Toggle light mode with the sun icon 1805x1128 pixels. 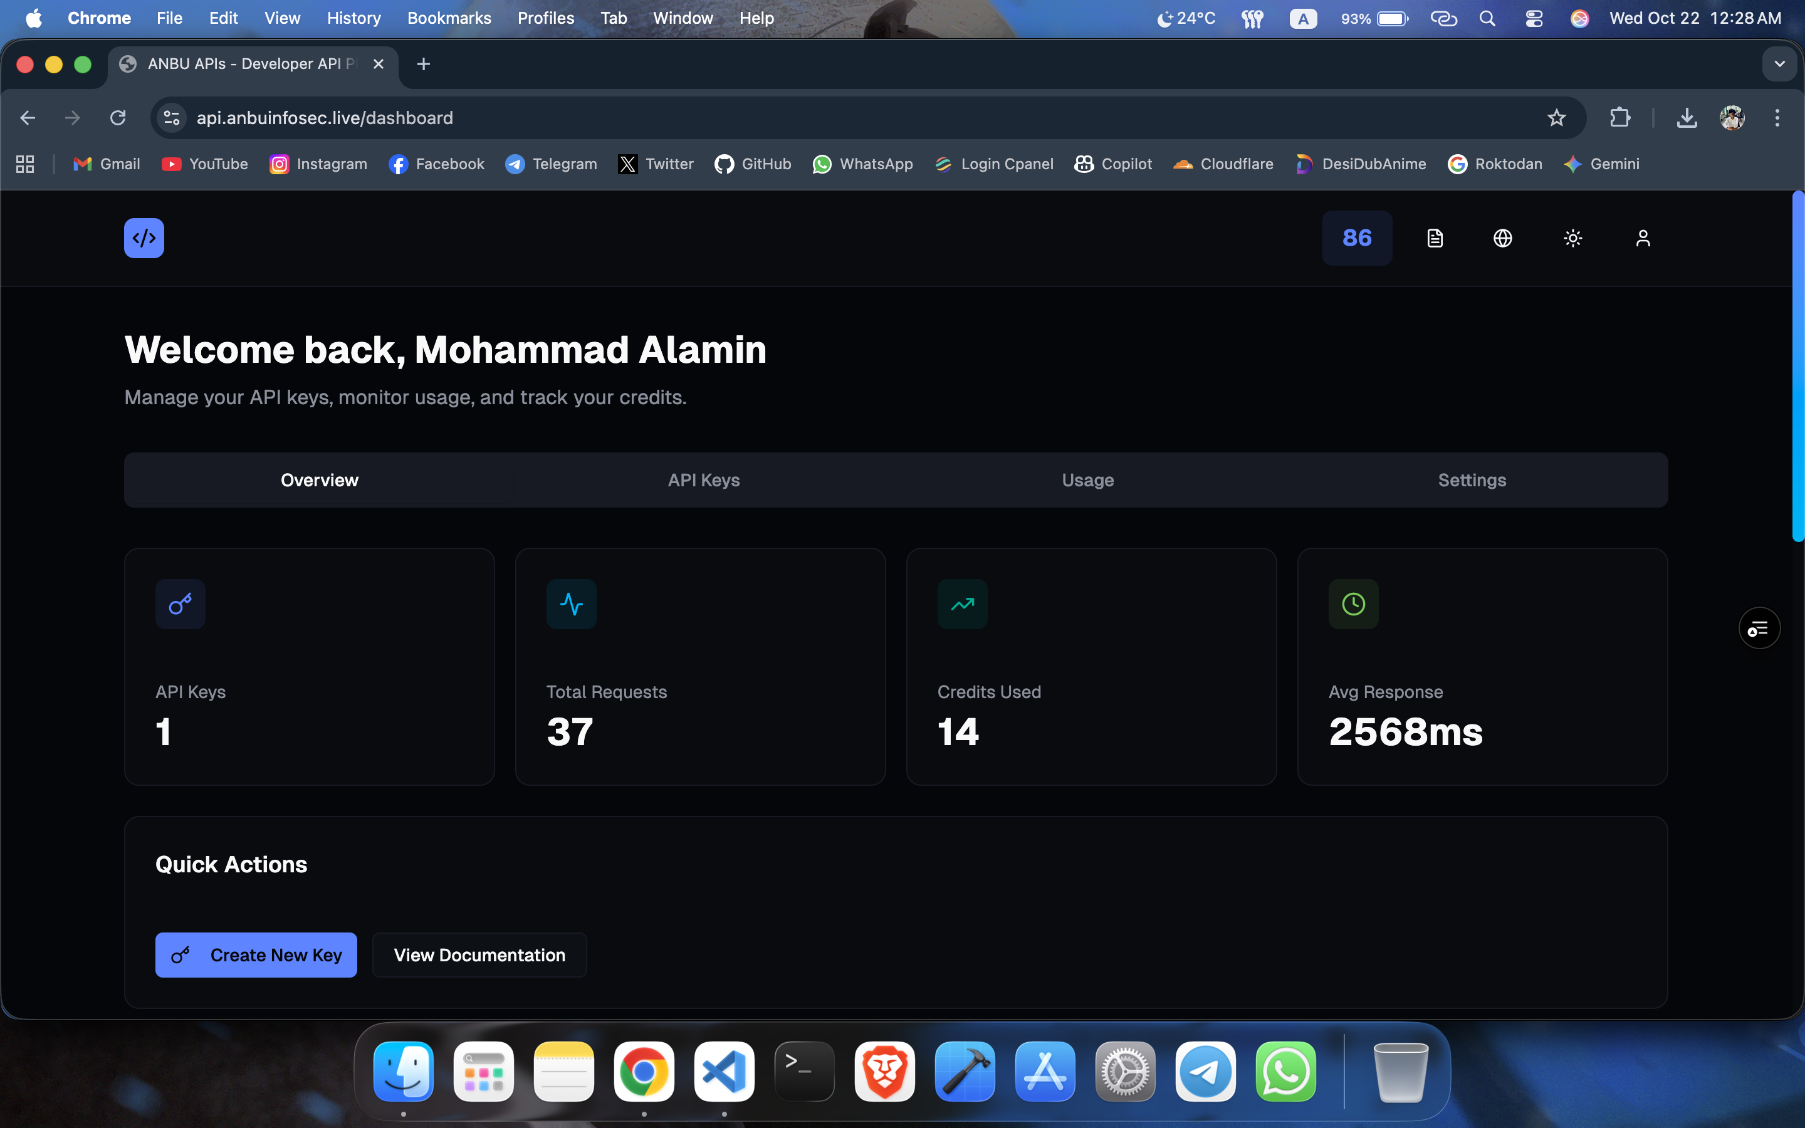tap(1573, 238)
